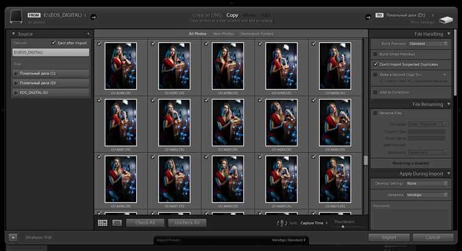462x251 pixels.
Task: Uncheck the last photo in top row
Action: pyautogui.click(x=314, y=44)
